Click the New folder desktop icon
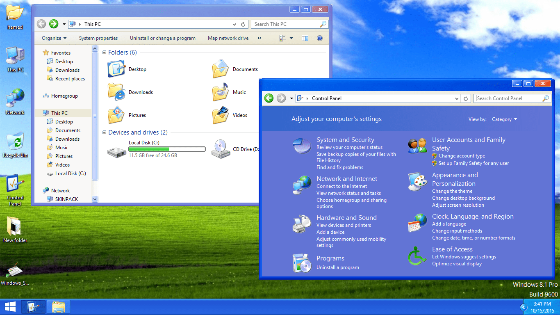560x315 pixels. click(x=15, y=226)
